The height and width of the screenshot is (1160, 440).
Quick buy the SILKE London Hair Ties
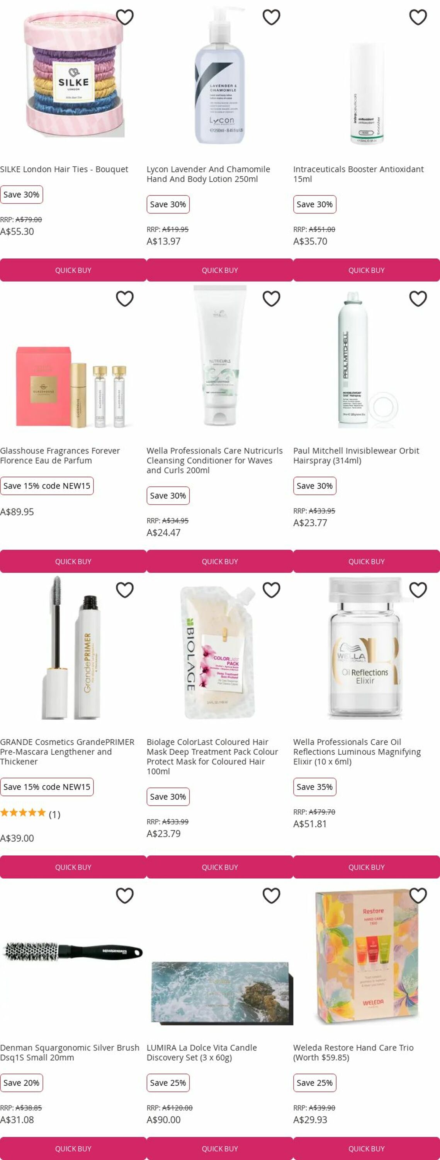73,270
